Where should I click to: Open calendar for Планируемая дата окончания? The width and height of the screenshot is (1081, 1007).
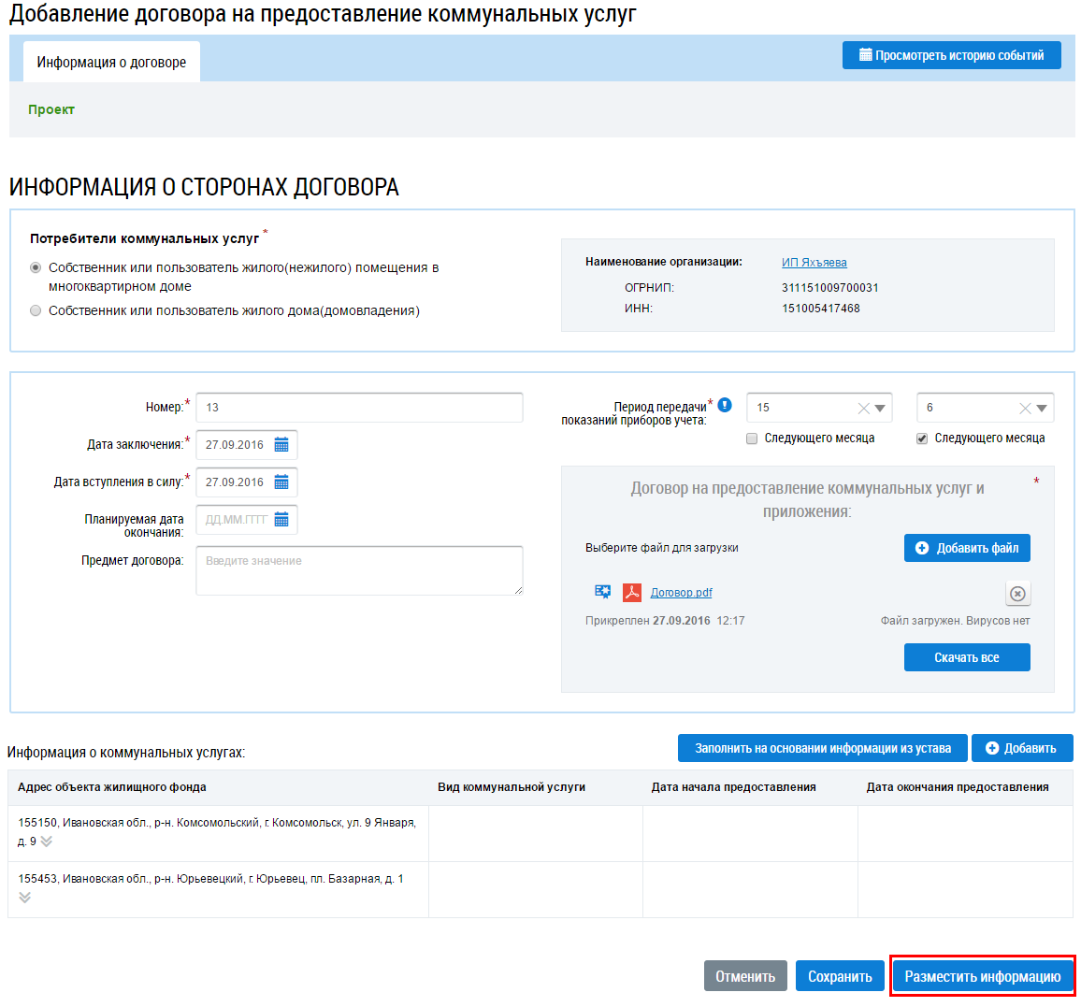281,520
